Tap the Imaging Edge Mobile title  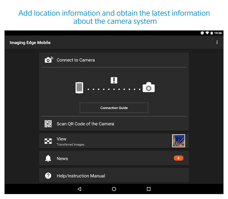coord(30,43)
